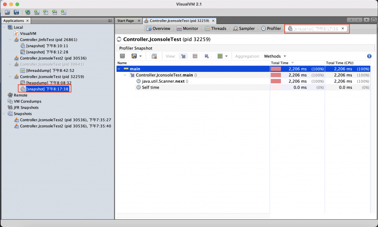Click the blue info icon in Profiler Snapshot

(369, 56)
